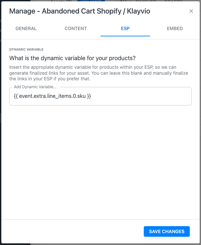Viewport: 201px width, 245px height.
Task: Click the DYNAMIC VARIABLE section label
Action: tap(26, 50)
